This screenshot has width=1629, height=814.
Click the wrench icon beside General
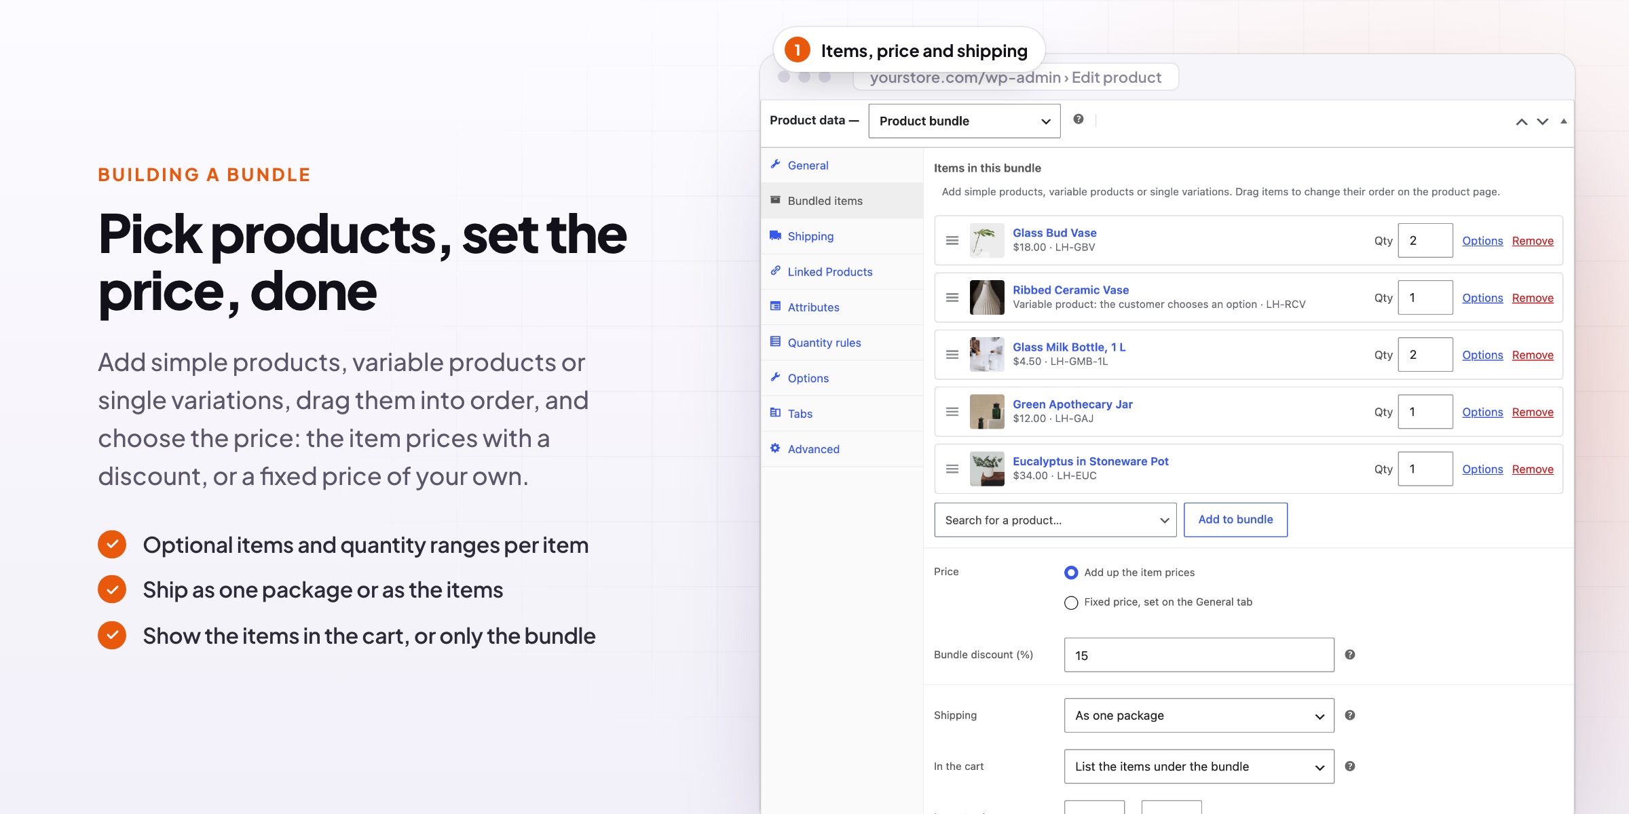pyautogui.click(x=775, y=164)
